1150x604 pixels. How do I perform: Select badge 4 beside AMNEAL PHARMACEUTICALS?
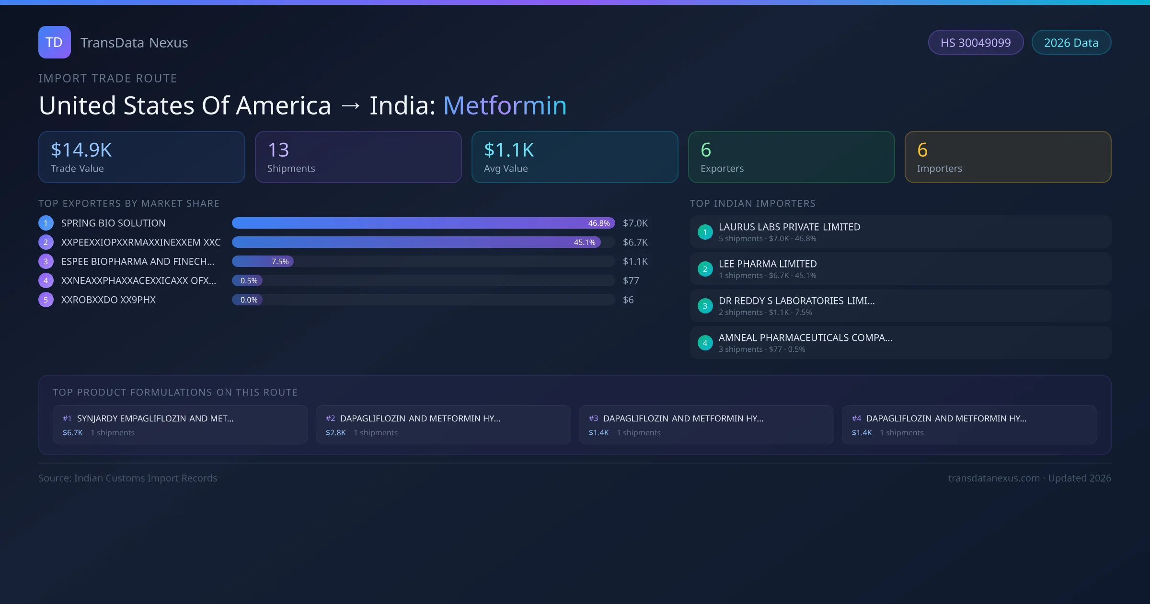[x=705, y=343]
